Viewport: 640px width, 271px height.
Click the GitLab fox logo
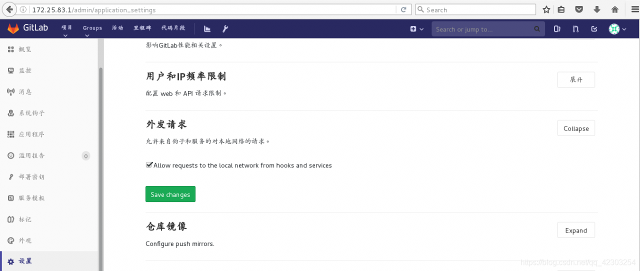(x=13, y=28)
